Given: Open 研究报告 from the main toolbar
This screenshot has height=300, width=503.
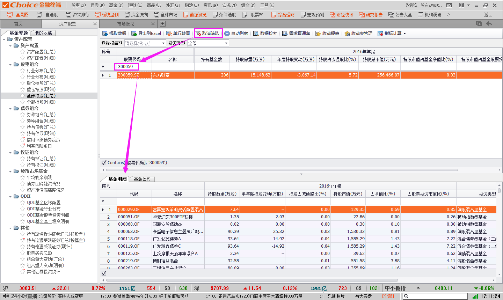Looking at the screenshot, I should point(362,15).
